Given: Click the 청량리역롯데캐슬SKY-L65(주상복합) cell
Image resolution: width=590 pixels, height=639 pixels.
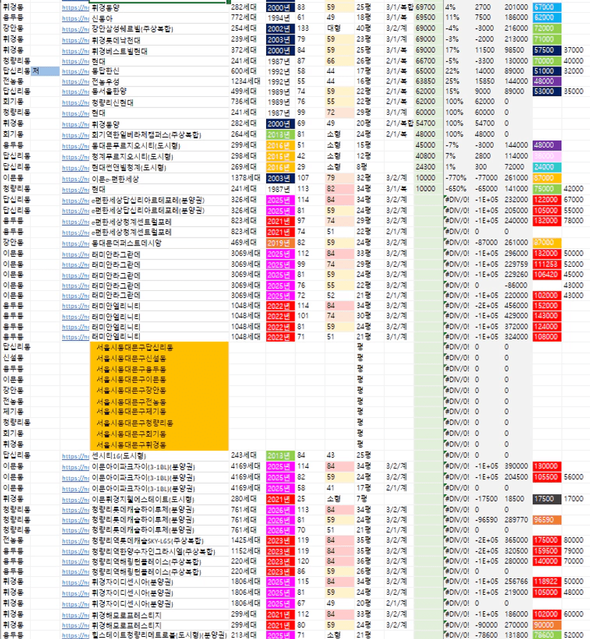Looking at the screenshot, I should pos(159,541).
